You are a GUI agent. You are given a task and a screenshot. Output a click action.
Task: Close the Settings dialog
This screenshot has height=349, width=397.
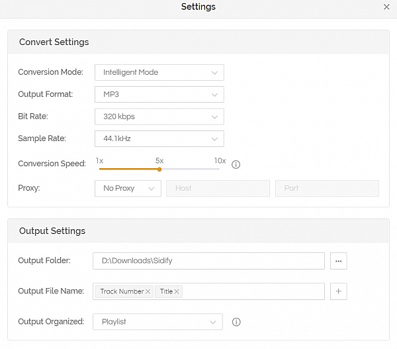click(x=386, y=7)
